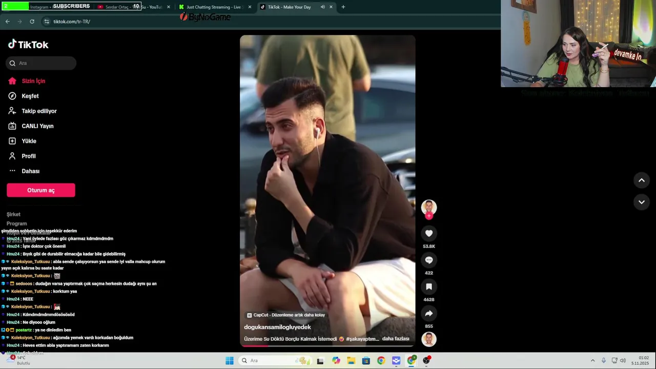
Task: Close the Just Chatting Streaming tab
Action: pyautogui.click(x=250, y=7)
